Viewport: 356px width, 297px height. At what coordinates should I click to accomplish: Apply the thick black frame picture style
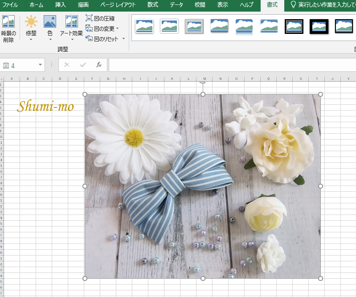(319, 26)
